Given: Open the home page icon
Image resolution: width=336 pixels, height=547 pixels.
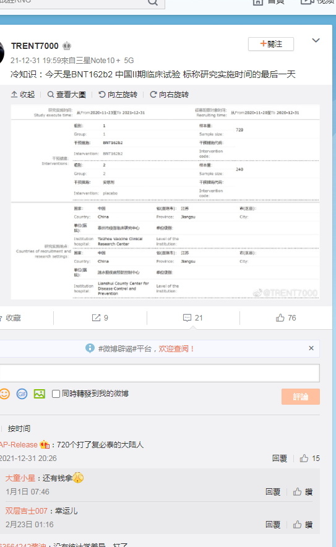Looking at the screenshot, I should pyautogui.click(x=257, y=2).
